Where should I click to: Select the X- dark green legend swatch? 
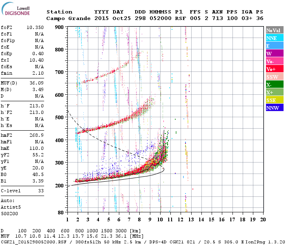275,85
